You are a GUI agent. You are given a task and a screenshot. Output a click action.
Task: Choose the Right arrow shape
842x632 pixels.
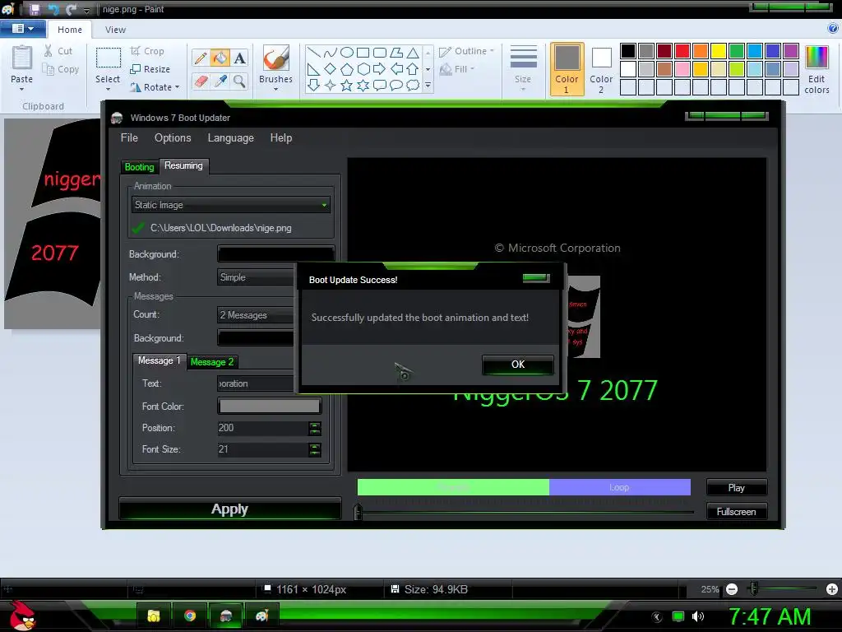coord(379,69)
